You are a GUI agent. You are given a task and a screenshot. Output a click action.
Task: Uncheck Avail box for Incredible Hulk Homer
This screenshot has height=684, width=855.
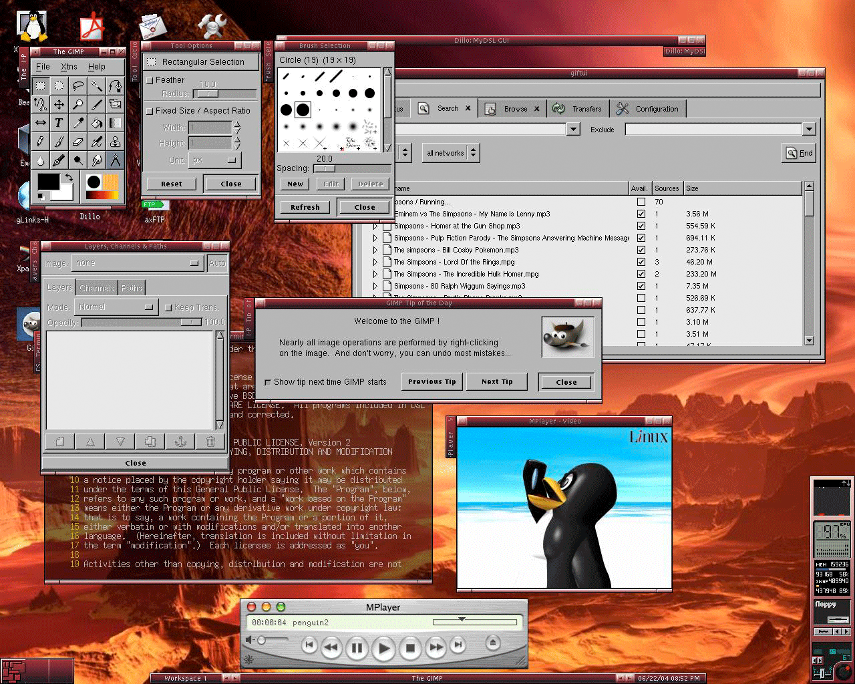tap(641, 274)
